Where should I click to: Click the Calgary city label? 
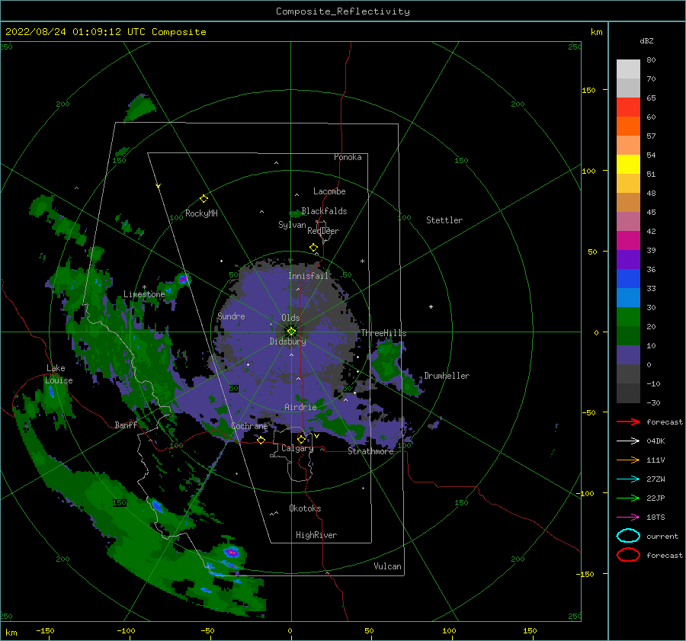[297, 448]
